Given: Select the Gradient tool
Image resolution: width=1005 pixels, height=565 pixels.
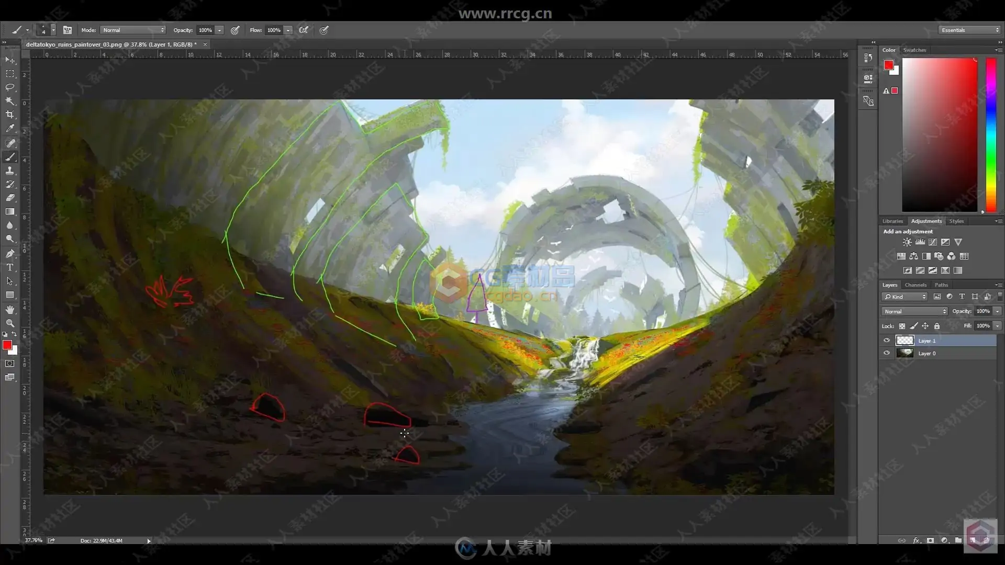Looking at the screenshot, I should coord(10,211).
